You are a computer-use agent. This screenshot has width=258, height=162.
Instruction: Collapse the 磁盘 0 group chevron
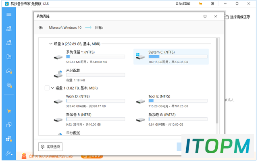coord(51,44)
